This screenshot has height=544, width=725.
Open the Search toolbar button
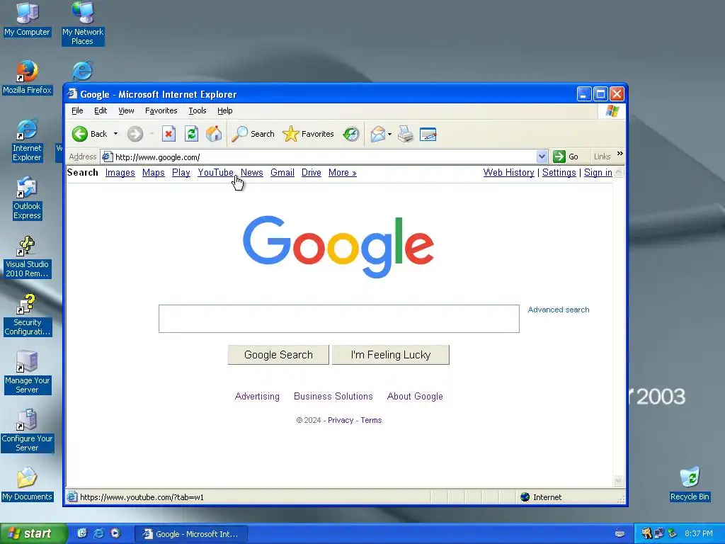pos(253,134)
